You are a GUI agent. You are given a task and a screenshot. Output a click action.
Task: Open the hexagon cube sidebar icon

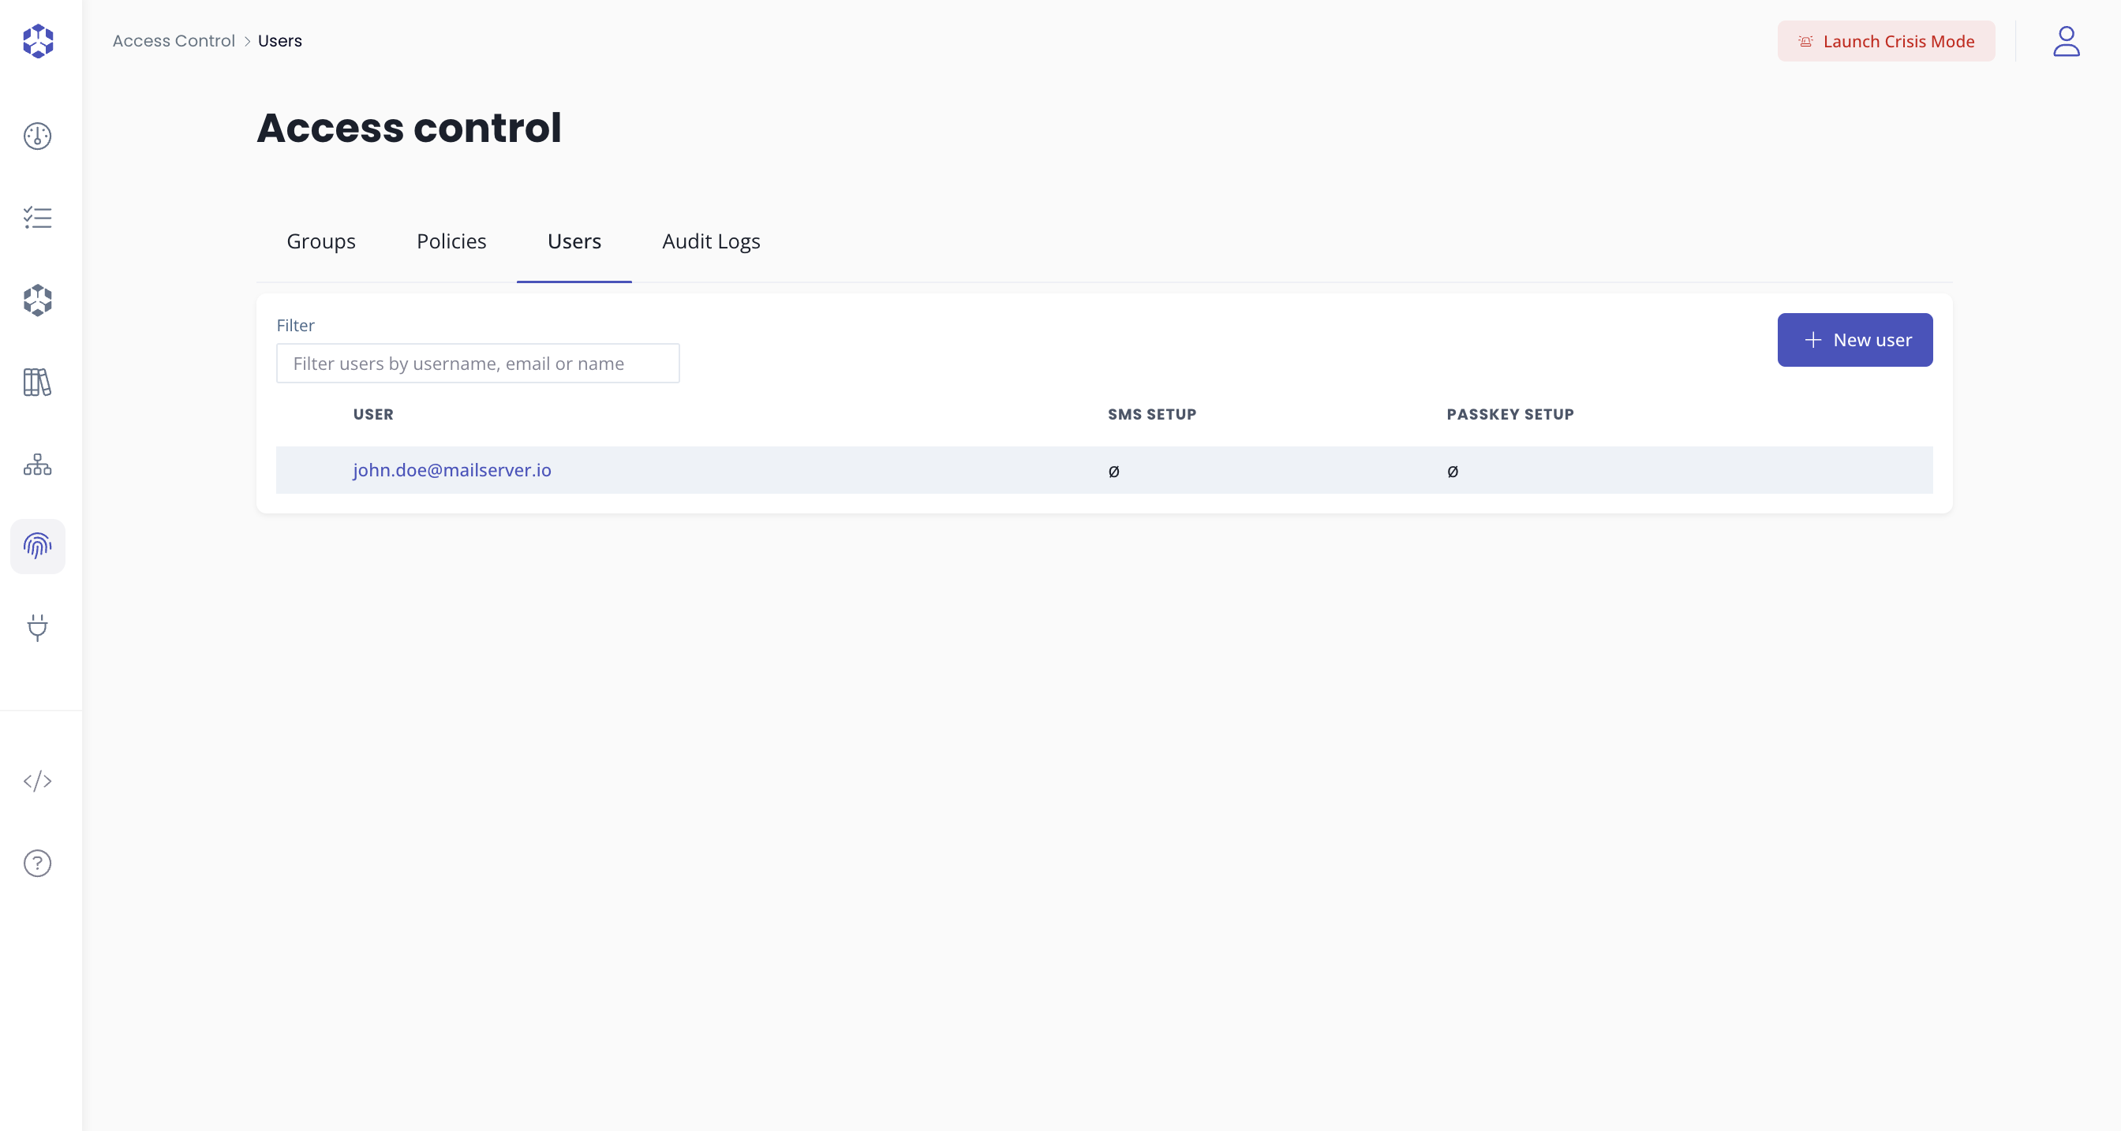38,300
